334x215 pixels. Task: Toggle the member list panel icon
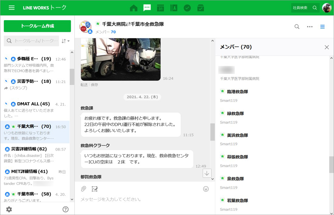(322, 27)
